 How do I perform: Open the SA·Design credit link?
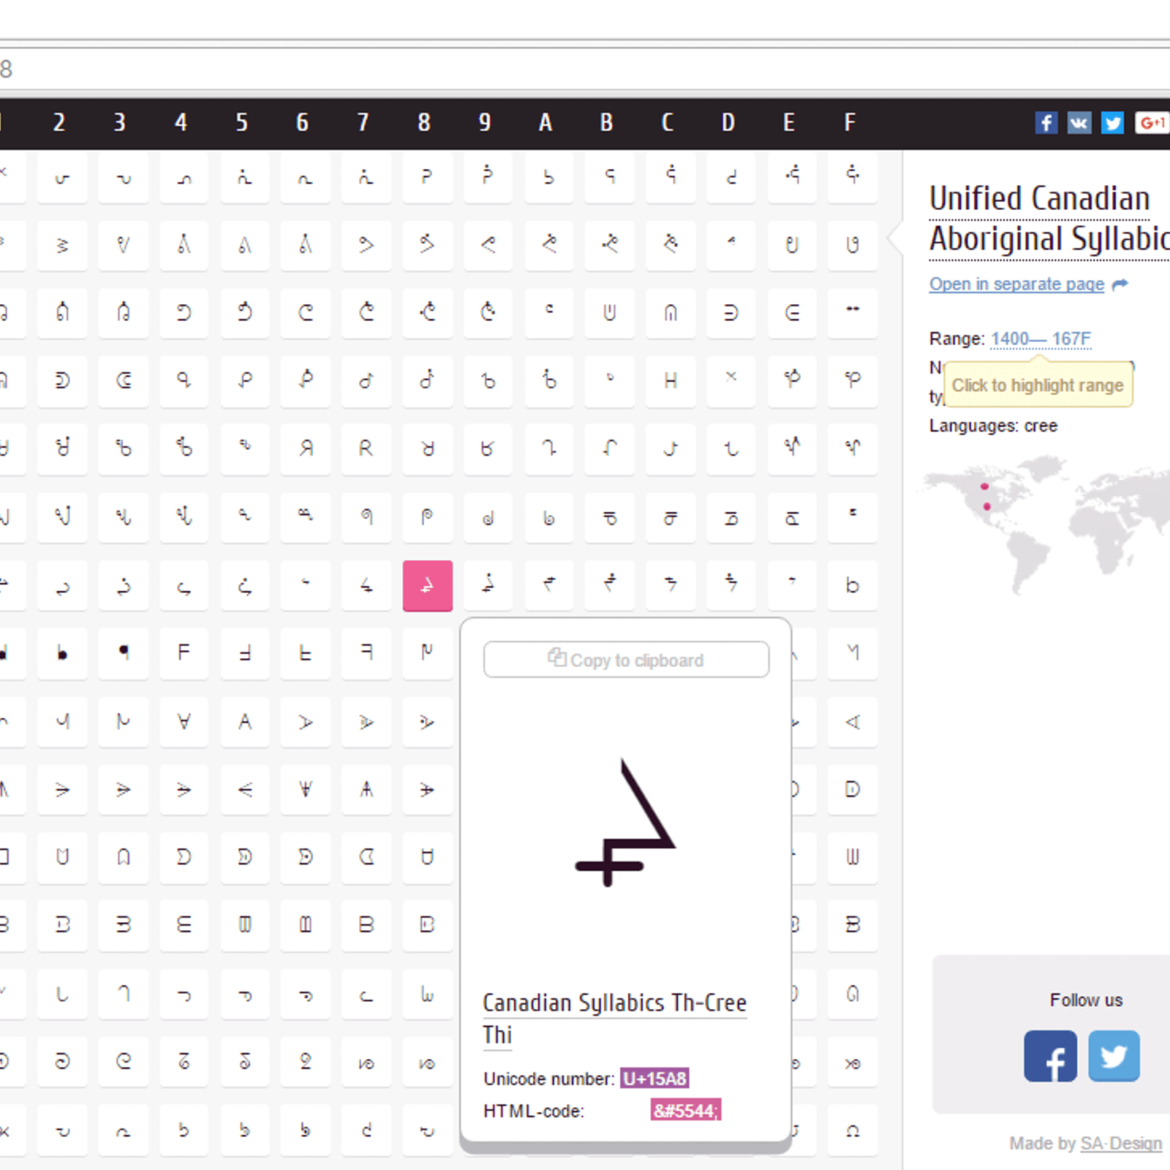pyautogui.click(x=1121, y=1144)
